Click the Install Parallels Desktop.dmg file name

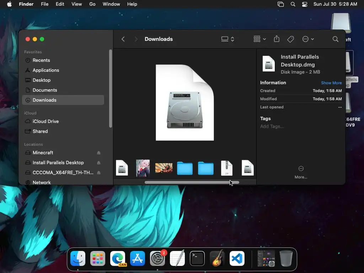click(x=300, y=61)
